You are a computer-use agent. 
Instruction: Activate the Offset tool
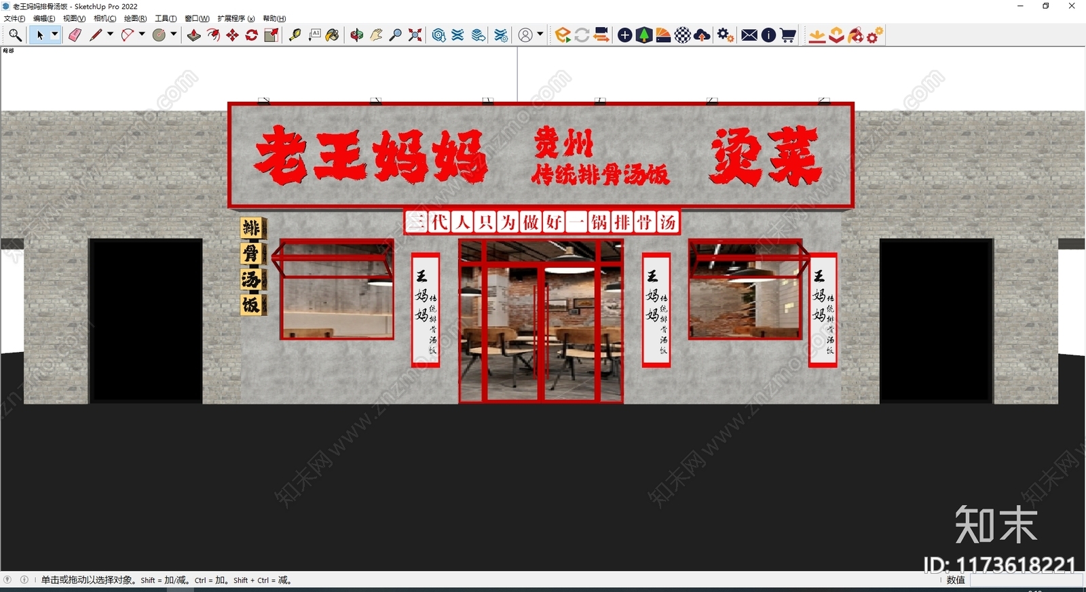point(213,35)
